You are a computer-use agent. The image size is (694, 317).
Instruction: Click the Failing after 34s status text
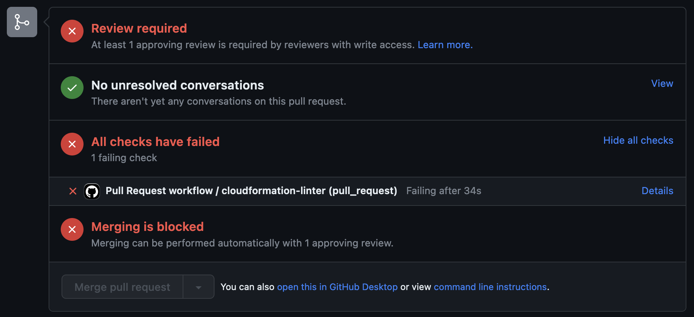coord(443,191)
